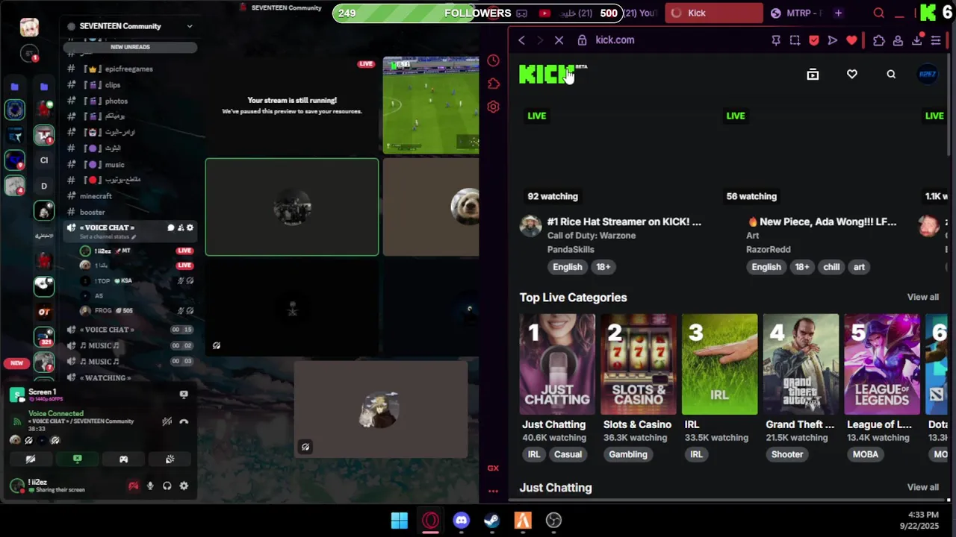The width and height of the screenshot is (956, 537).
Task: Open ad blocker shield icon in Opera
Action: [x=814, y=40]
